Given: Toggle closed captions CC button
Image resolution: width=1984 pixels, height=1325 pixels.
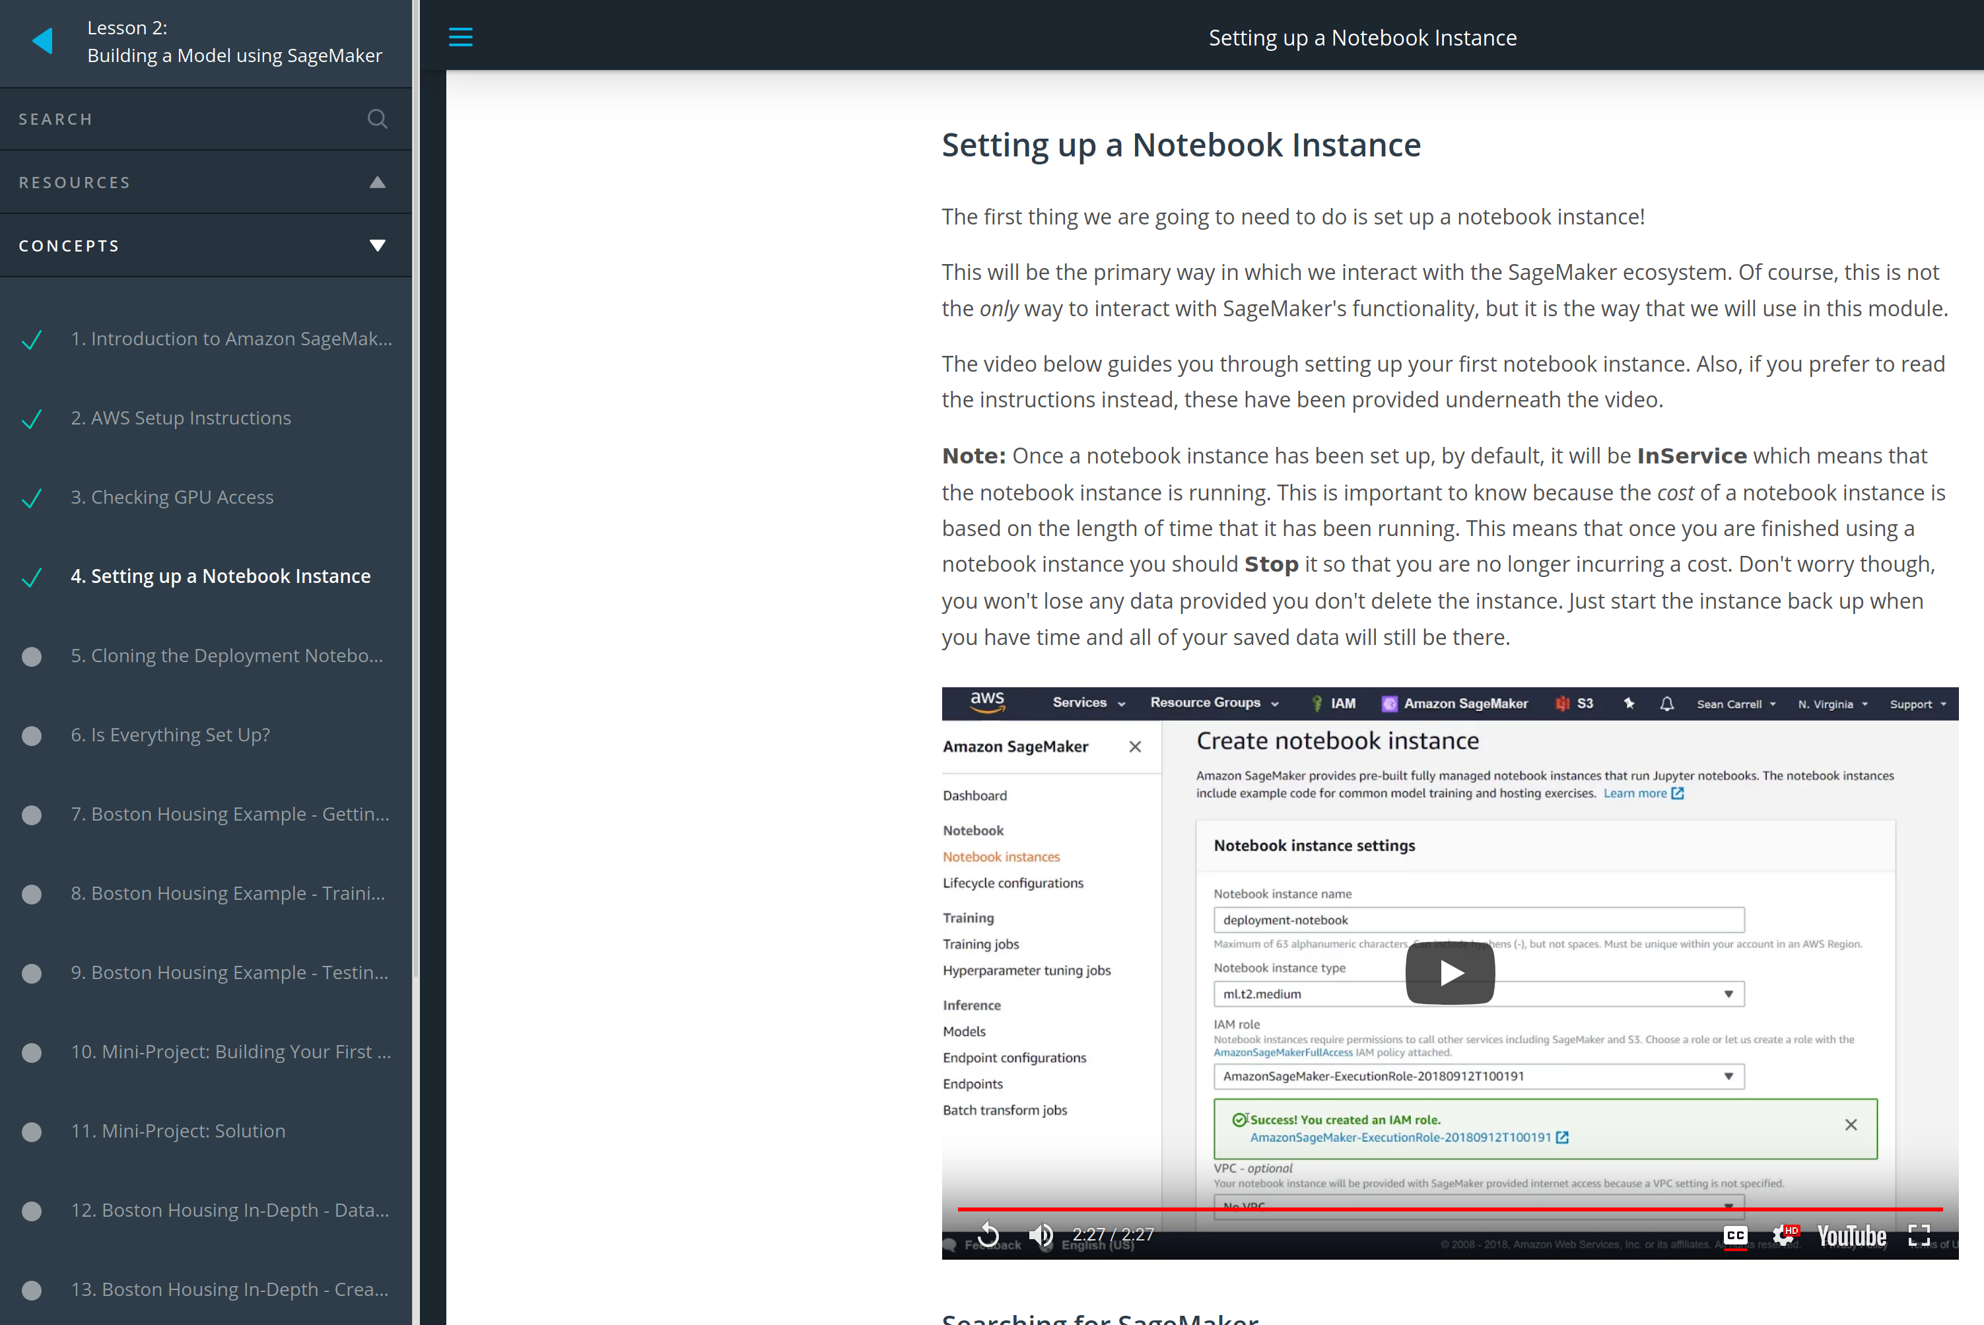Looking at the screenshot, I should (1736, 1235).
